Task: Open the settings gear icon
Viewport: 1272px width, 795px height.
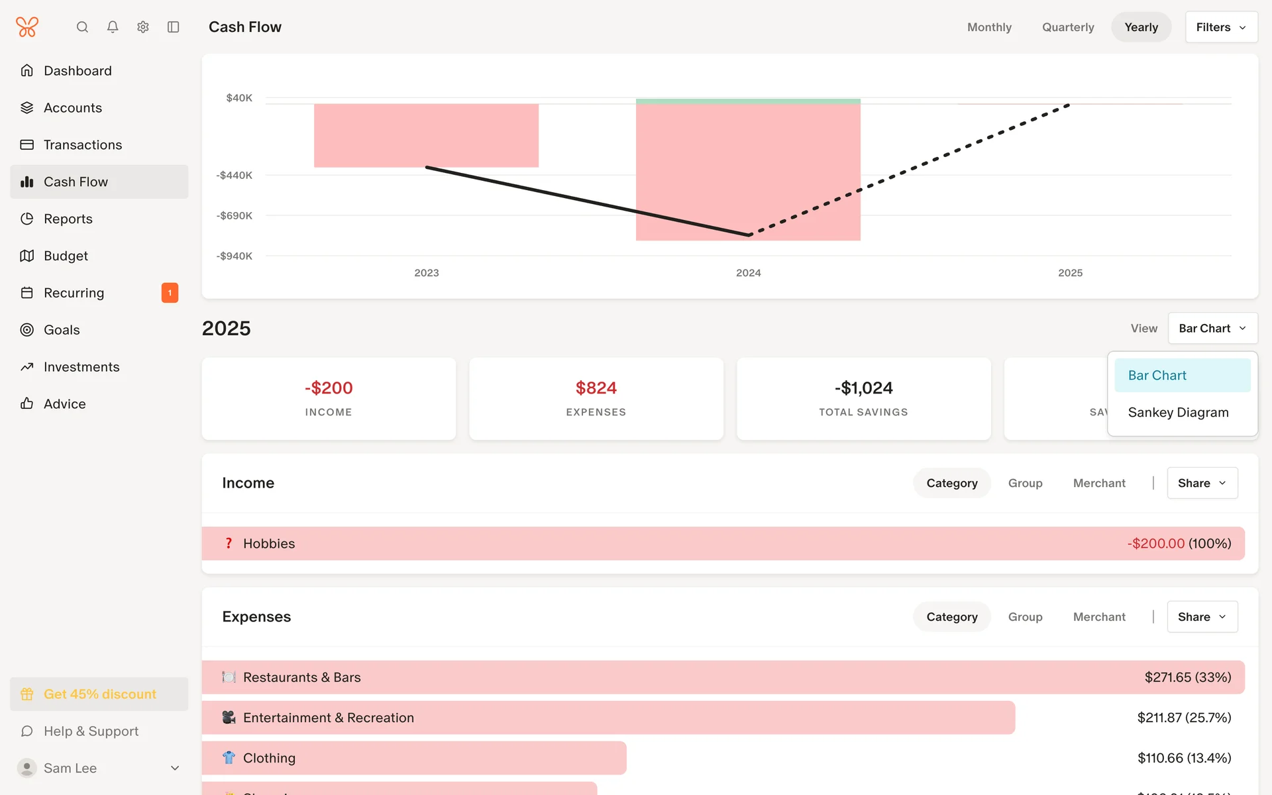Action: point(143,27)
